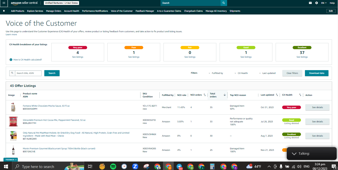Open Help link in header
The height and width of the screenshot is (170, 338).
tap(332, 3)
